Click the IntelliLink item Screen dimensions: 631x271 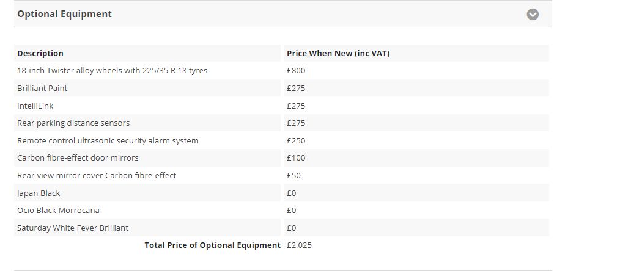point(35,106)
